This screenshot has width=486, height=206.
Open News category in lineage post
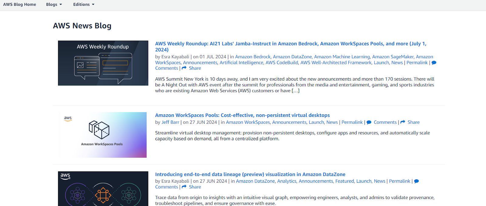(x=380, y=181)
